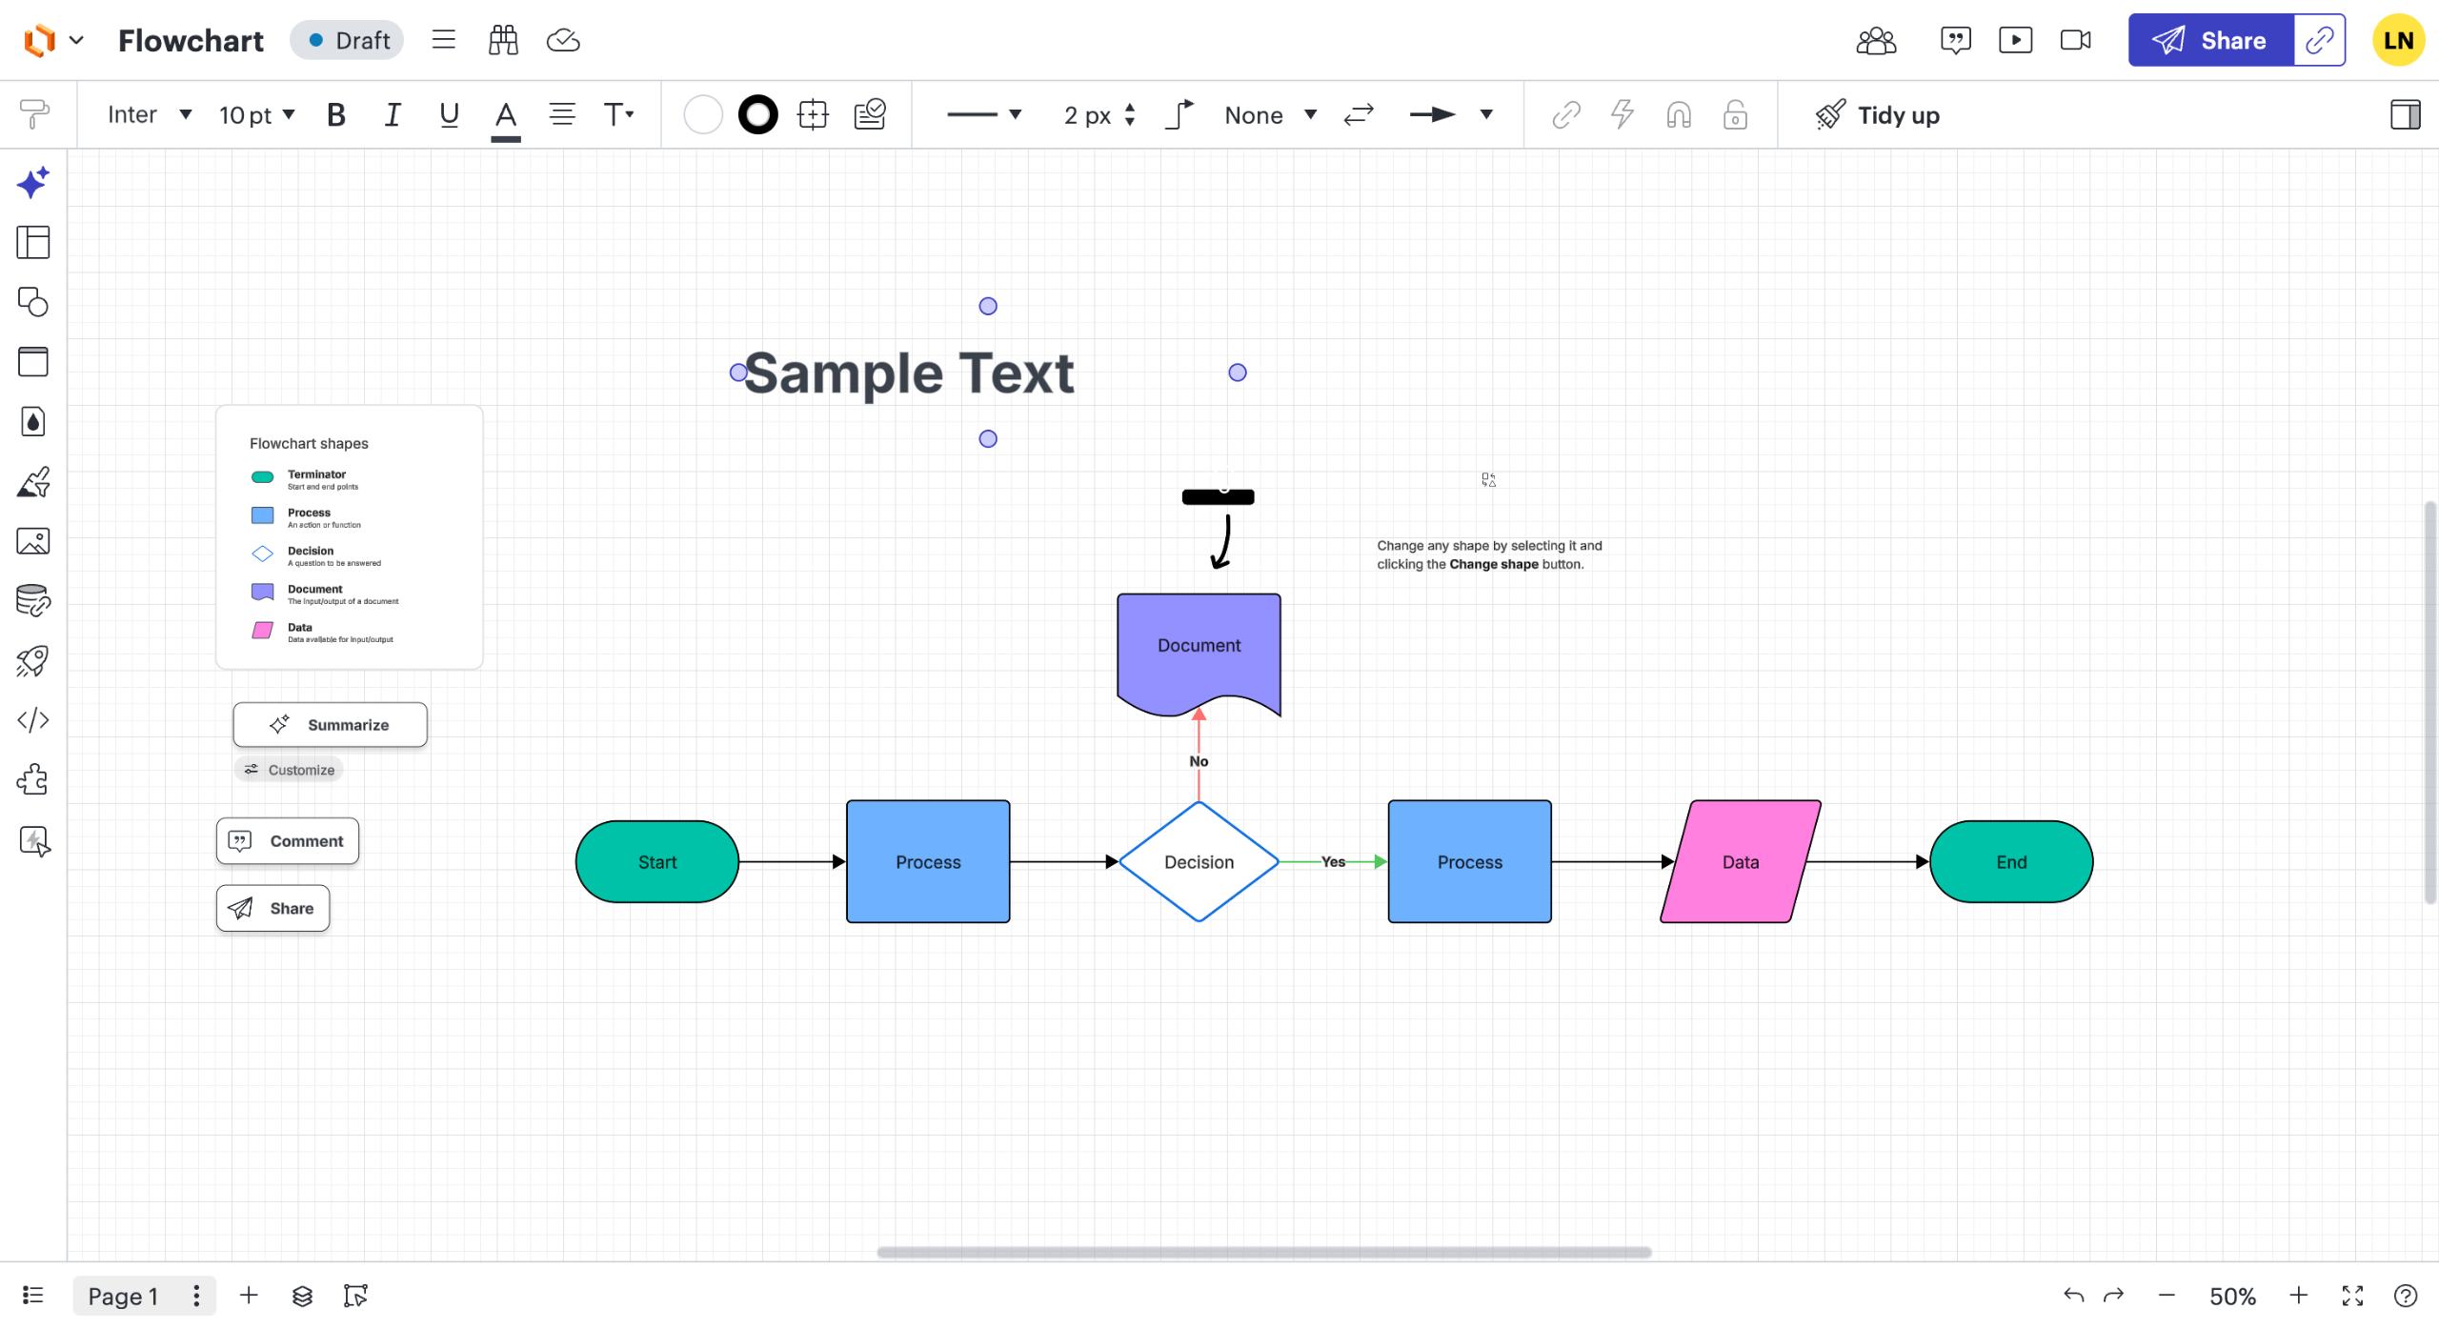The width and height of the screenshot is (2439, 1328).
Task: Expand the Inter font dropdown
Action: point(150,115)
